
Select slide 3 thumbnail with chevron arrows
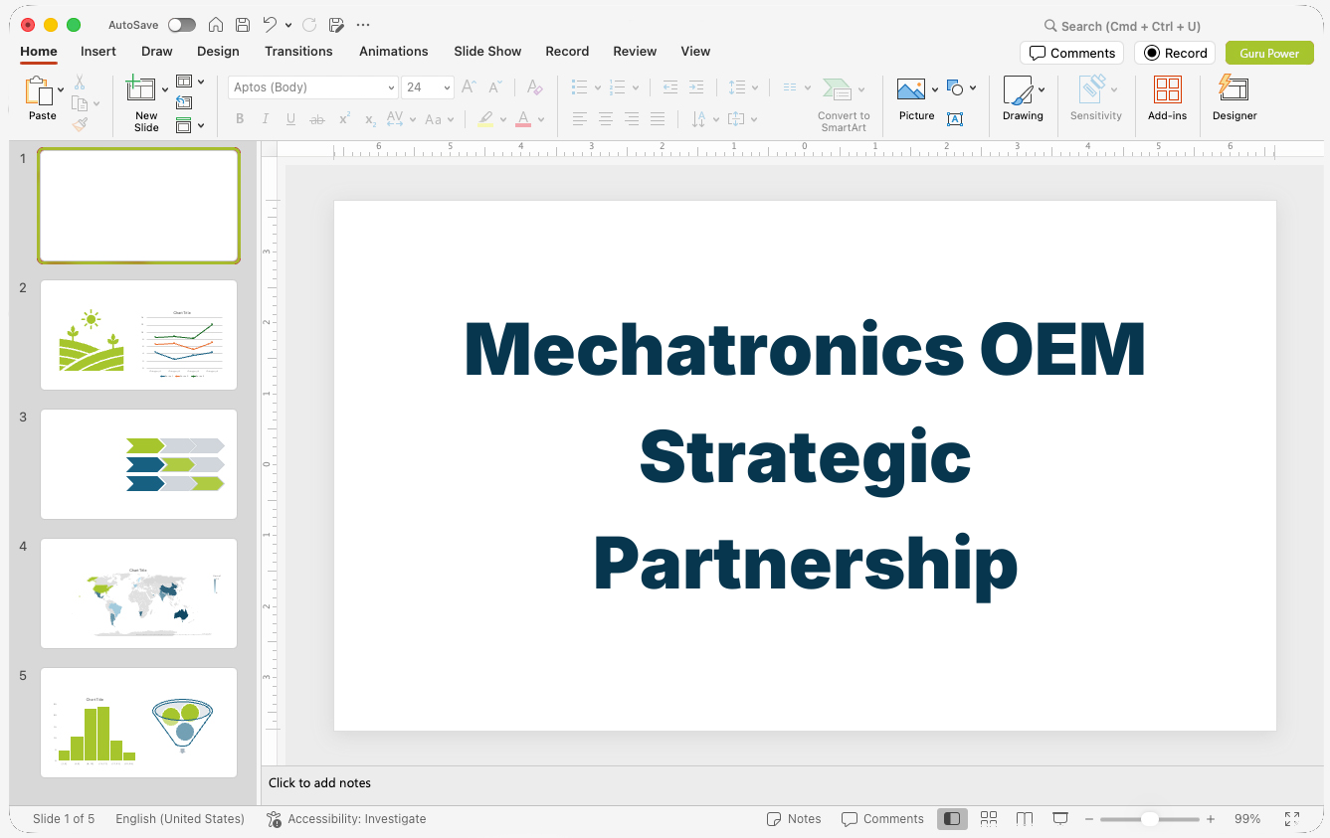point(138,464)
